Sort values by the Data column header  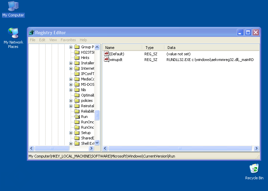pyautogui.click(x=212, y=48)
